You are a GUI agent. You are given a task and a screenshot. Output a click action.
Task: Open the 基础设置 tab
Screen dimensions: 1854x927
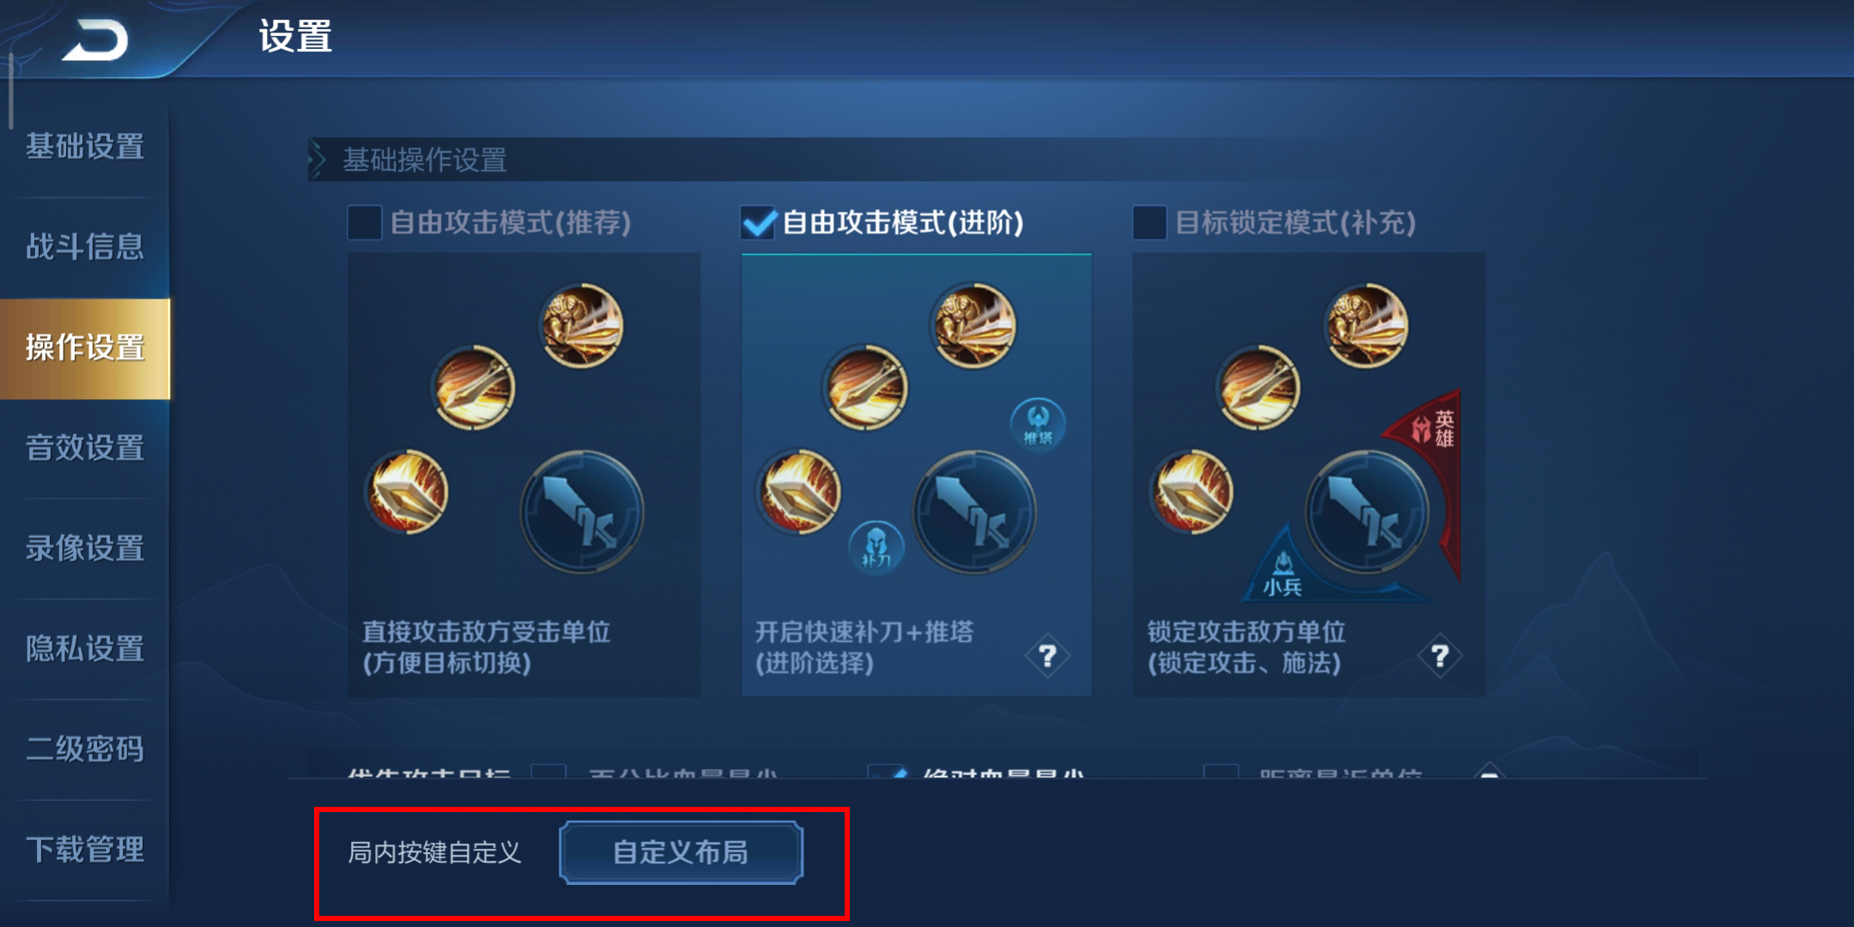(x=85, y=147)
